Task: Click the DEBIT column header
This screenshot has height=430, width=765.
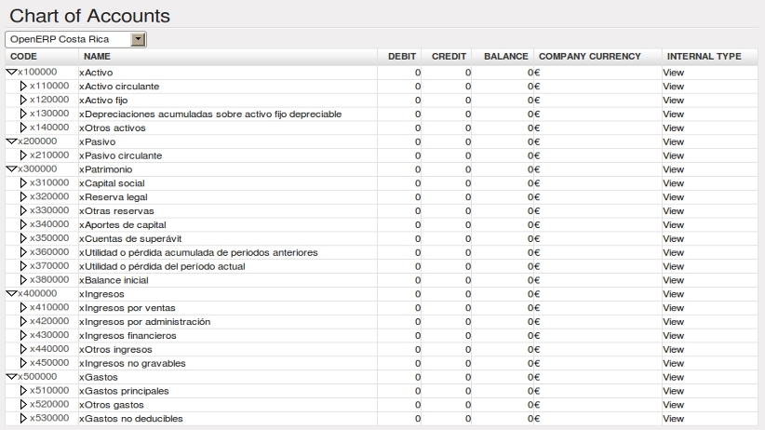Action: coord(403,57)
